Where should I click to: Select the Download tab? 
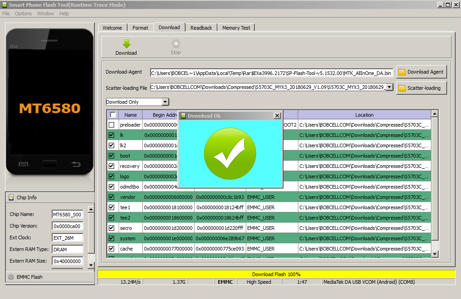(x=169, y=27)
